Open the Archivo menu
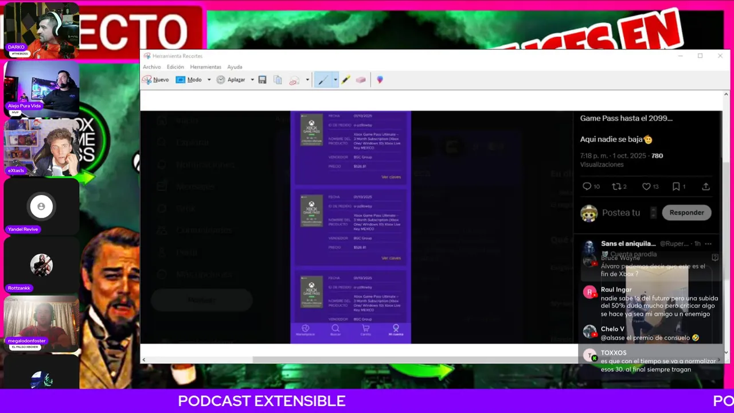734x413 pixels. tap(152, 67)
